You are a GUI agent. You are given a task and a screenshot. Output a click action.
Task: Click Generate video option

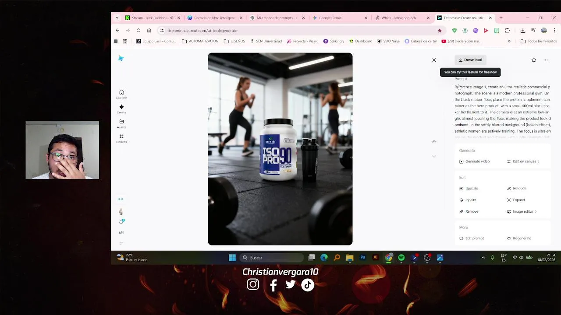(474, 161)
